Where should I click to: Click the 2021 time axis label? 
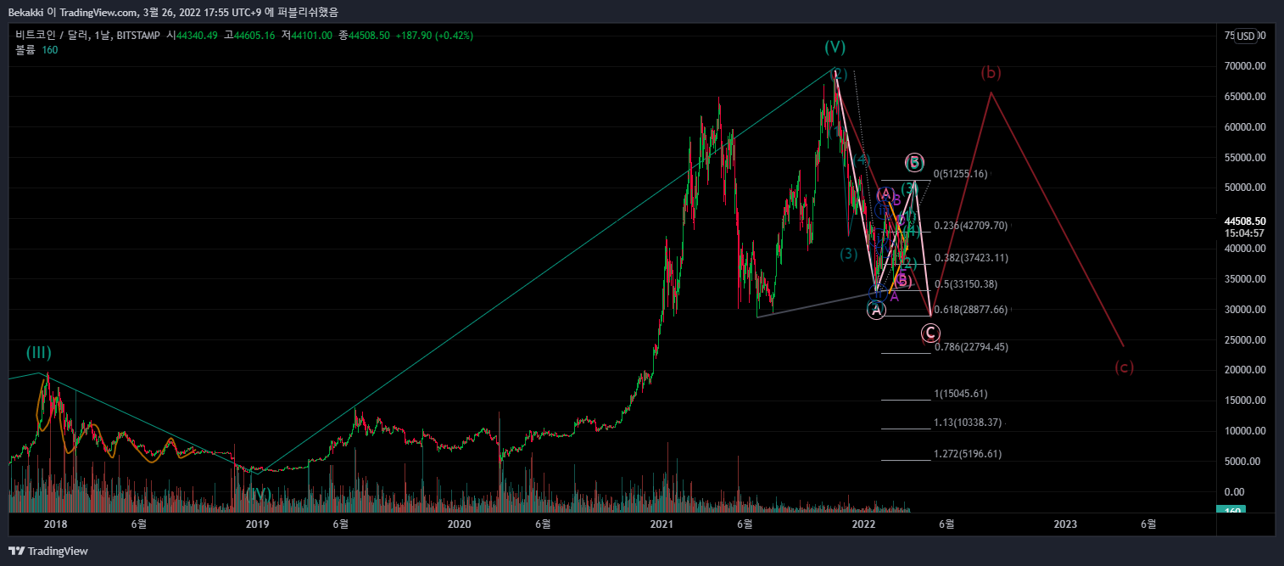[x=662, y=524]
